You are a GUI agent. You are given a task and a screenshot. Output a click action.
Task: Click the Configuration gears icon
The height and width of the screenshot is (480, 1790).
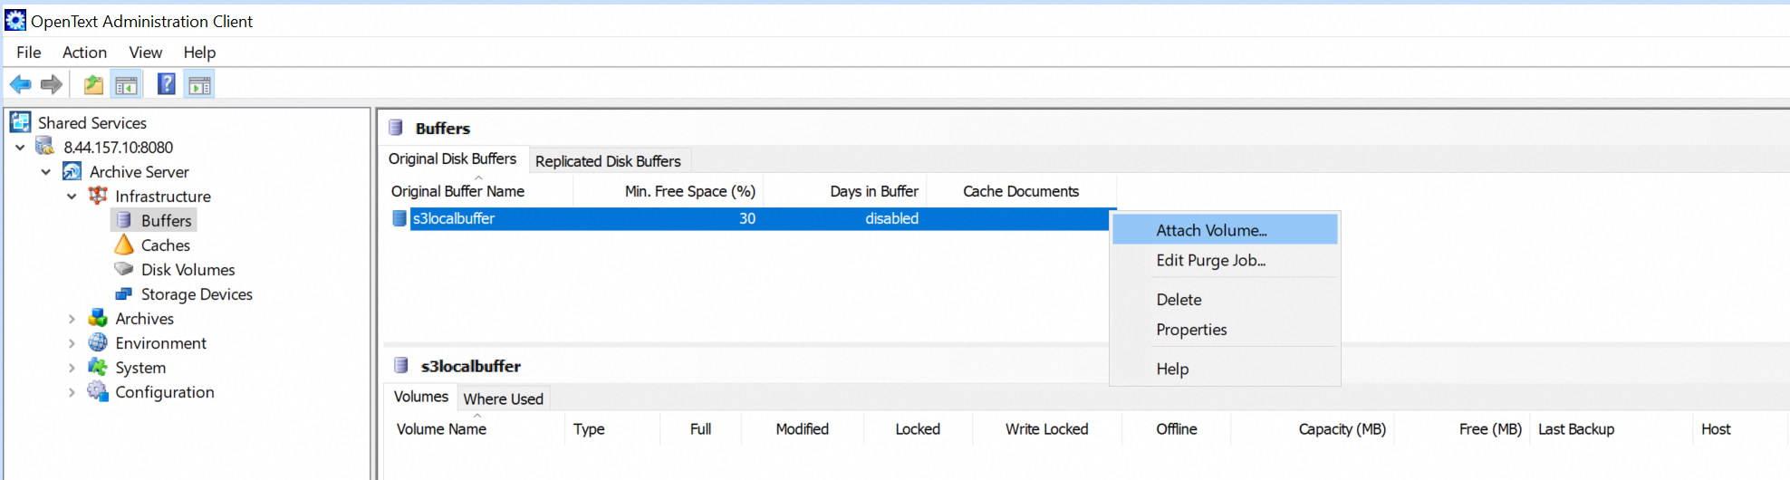click(x=98, y=391)
